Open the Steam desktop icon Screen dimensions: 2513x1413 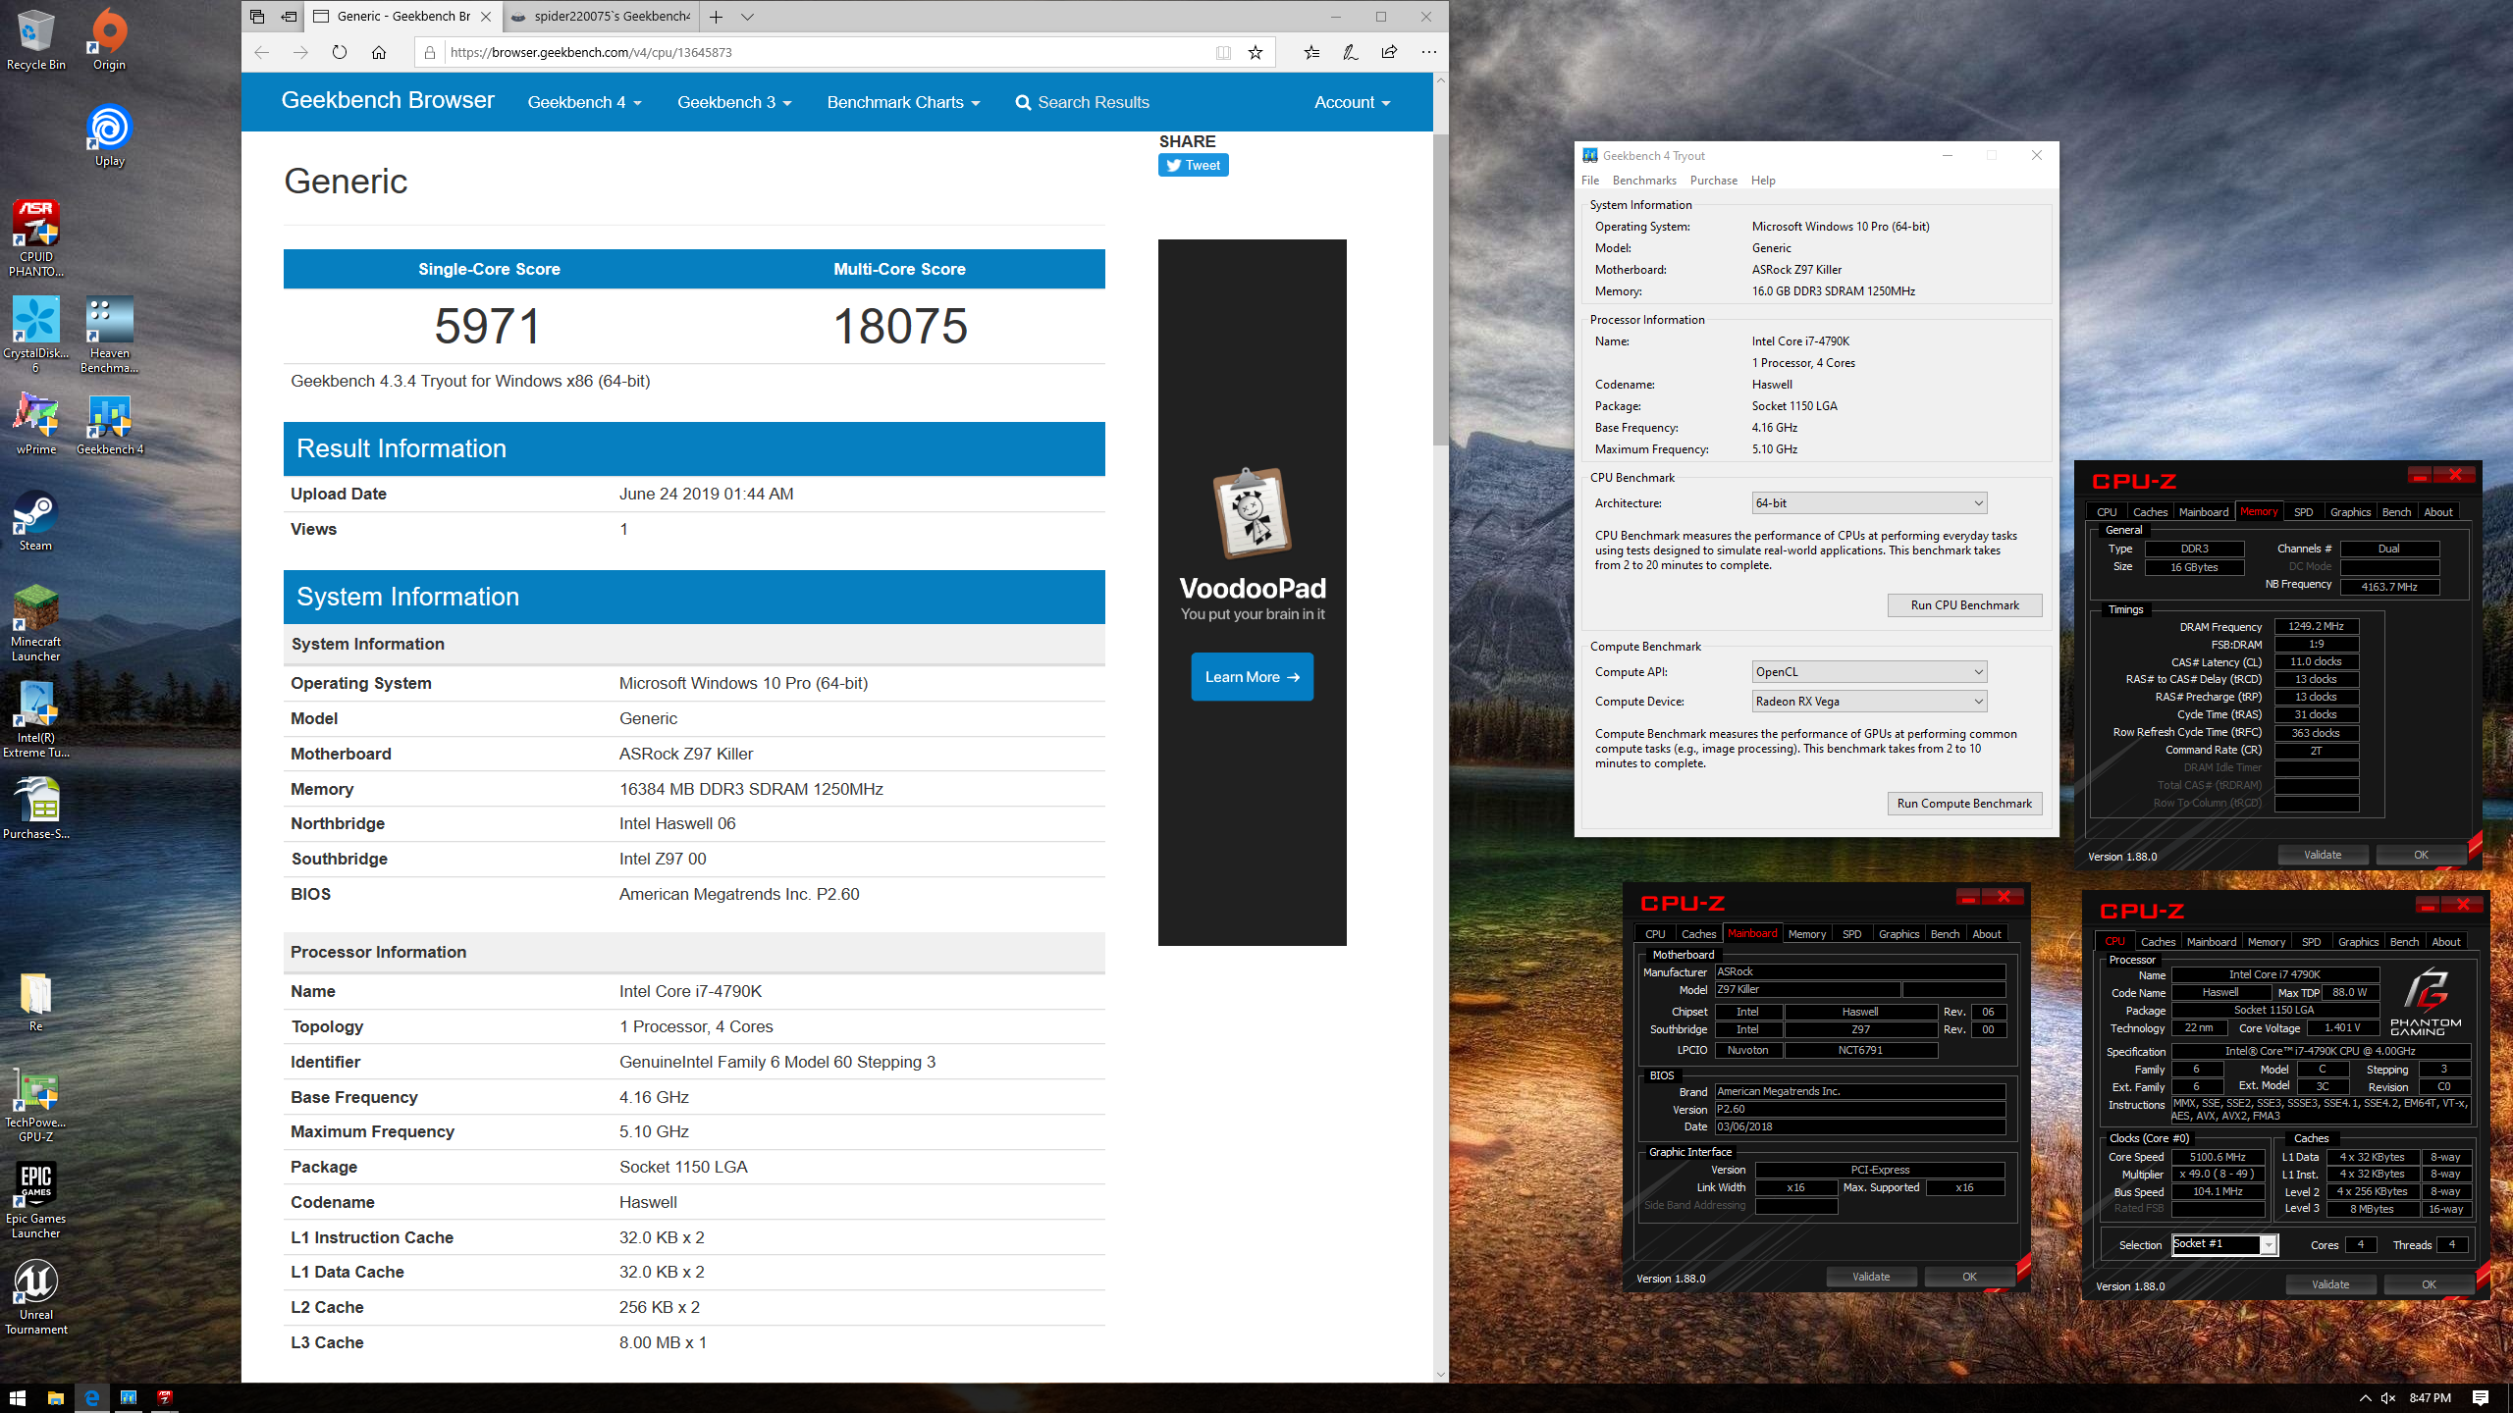pyautogui.click(x=36, y=520)
